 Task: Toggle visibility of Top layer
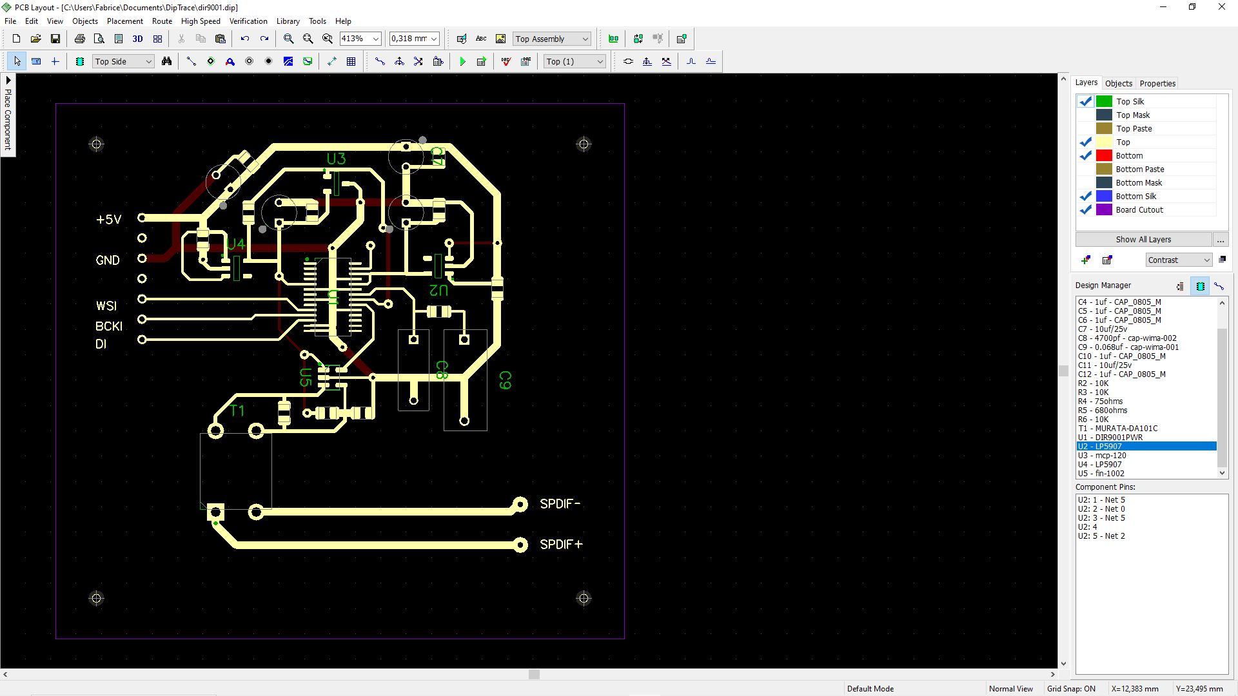pos(1085,142)
